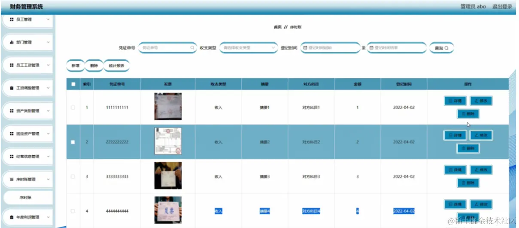Click the 年度利润管理 clipboard icon
Image resolution: width=519 pixels, height=228 pixels.
(x=12, y=217)
